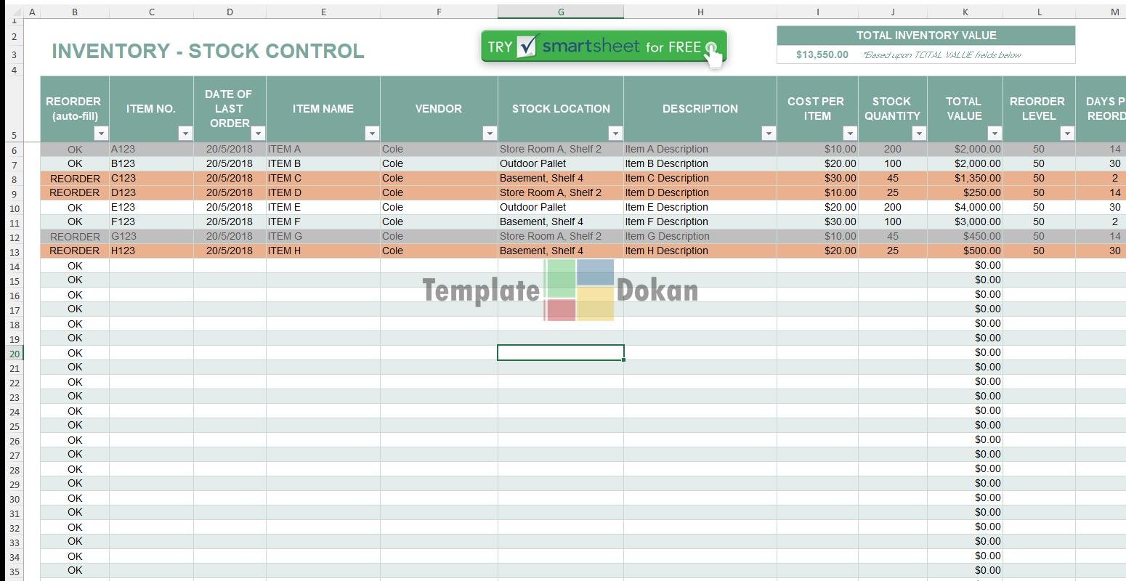Screen dimensions: 1126x581
Task: Expand the DATE OF LAST ORDER filter
Action: click(258, 134)
